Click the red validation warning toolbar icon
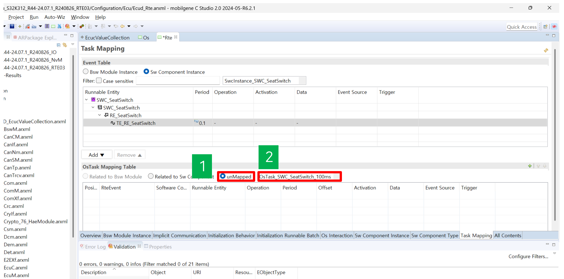This screenshot has width=564, height=279. pyautogui.click(x=67, y=26)
